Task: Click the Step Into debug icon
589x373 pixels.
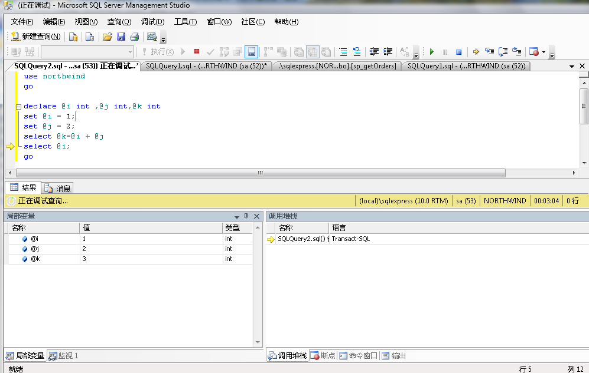Action: pyautogui.click(x=490, y=51)
